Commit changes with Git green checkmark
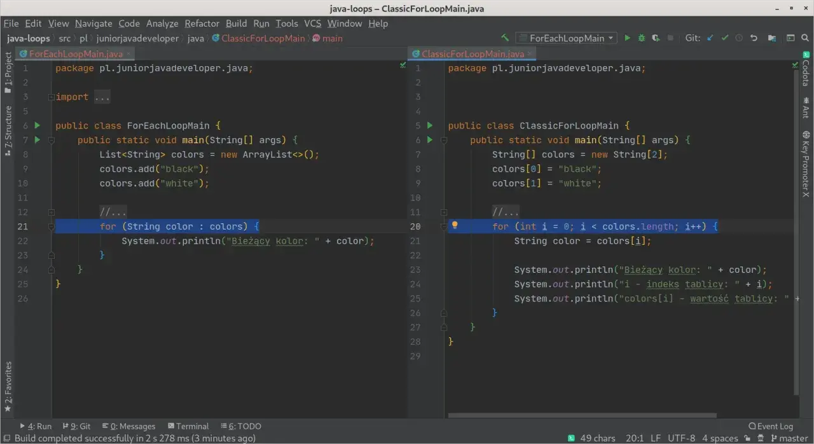Image resolution: width=814 pixels, height=444 pixels. (x=725, y=38)
